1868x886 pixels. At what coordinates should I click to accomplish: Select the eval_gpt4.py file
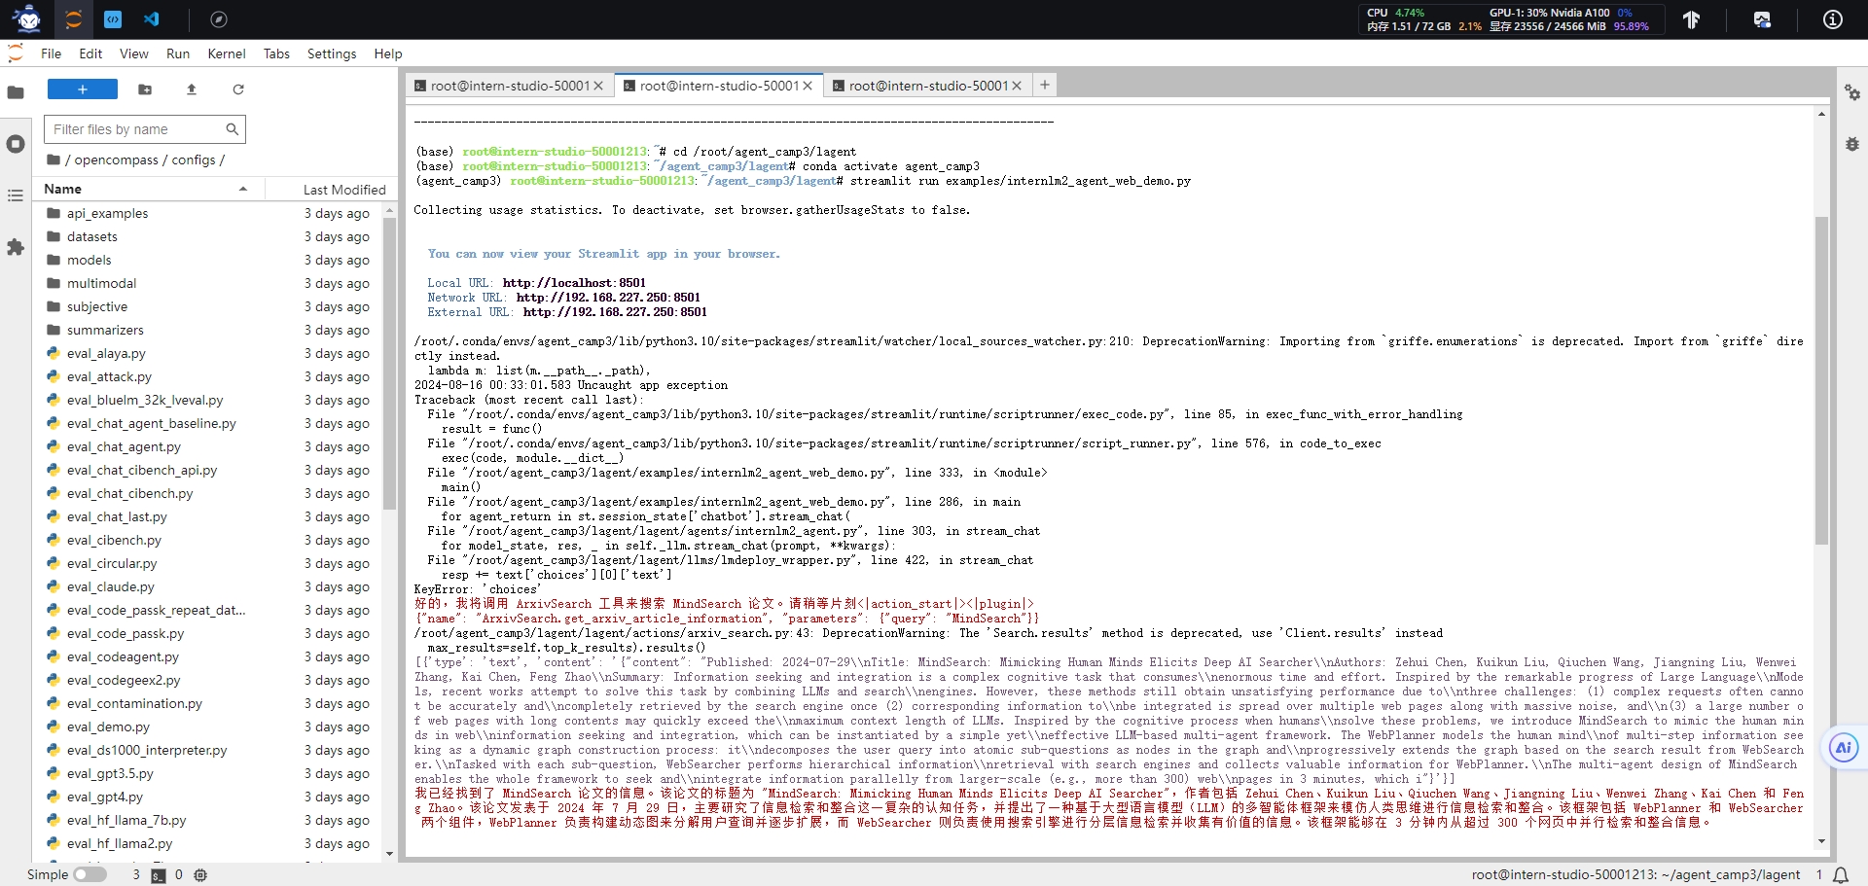coord(214,797)
